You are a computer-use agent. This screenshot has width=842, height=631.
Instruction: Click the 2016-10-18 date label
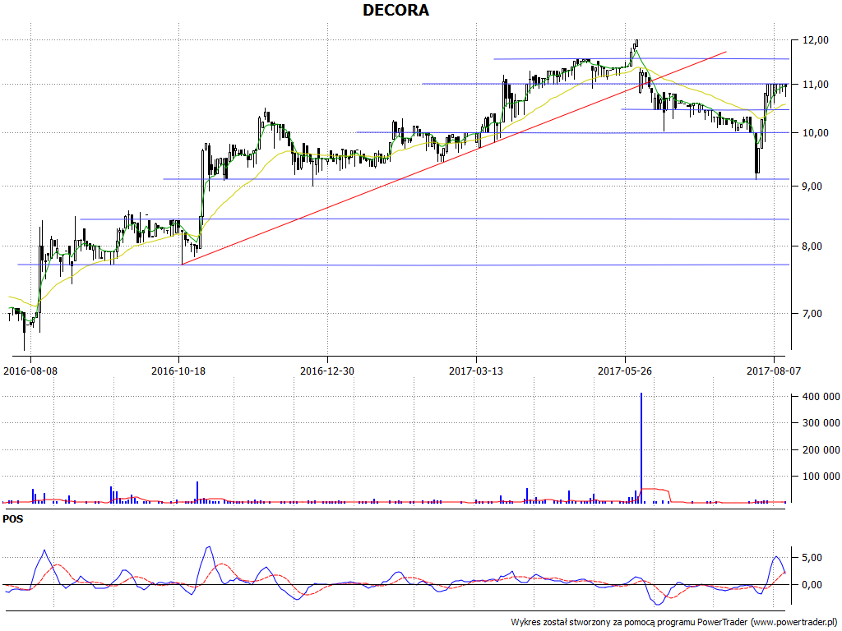pyautogui.click(x=178, y=371)
